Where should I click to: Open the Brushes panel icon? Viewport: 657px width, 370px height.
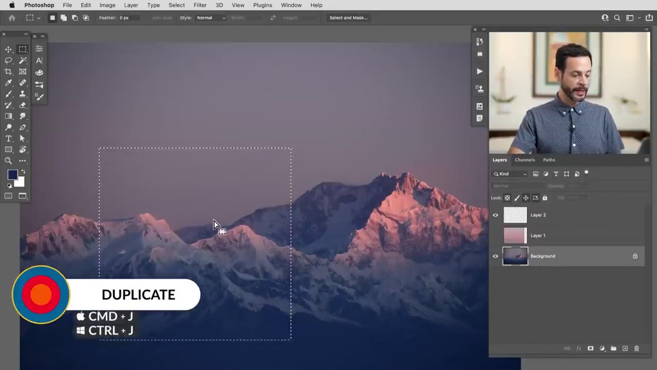(x=39, y=96)
